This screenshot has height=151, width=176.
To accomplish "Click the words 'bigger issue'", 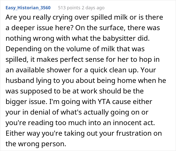I will click(x=26, y=102).
